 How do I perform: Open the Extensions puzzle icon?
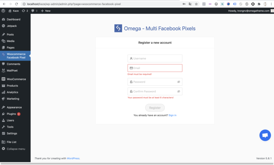pos(259,4)
